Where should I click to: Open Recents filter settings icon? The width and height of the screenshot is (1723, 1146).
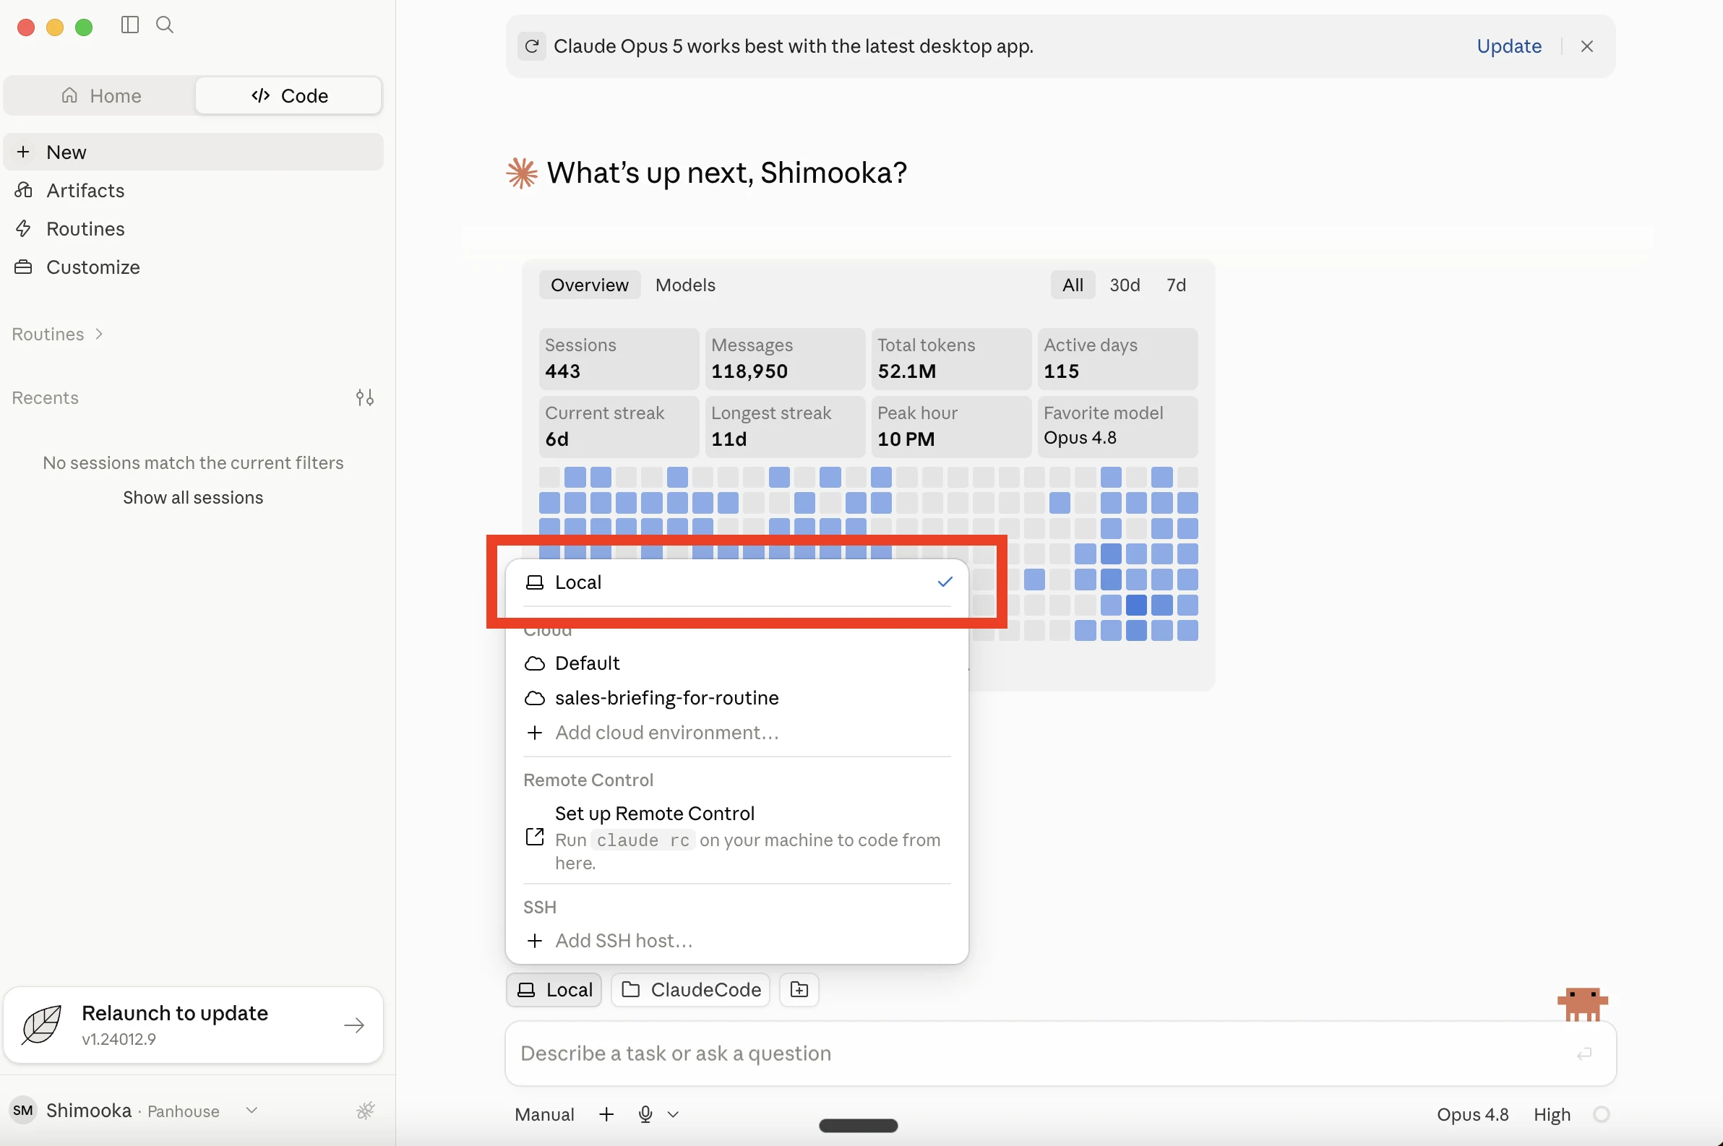point(365,397)
